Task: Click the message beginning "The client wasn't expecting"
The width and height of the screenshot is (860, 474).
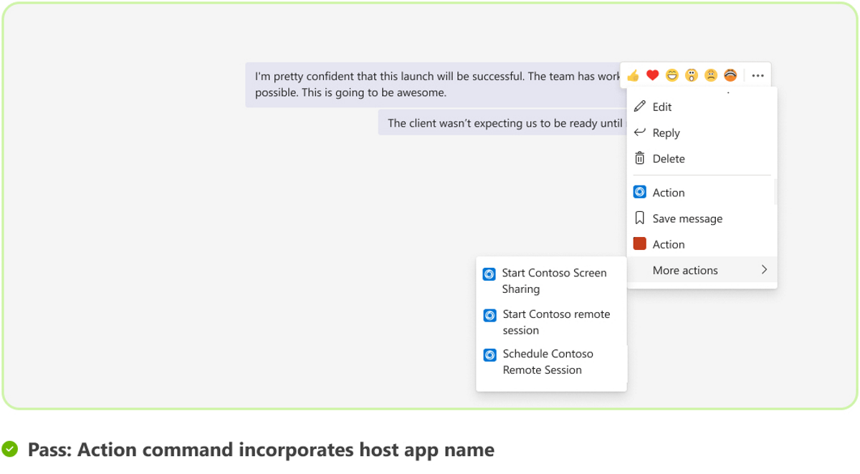Action: (502, 123)
